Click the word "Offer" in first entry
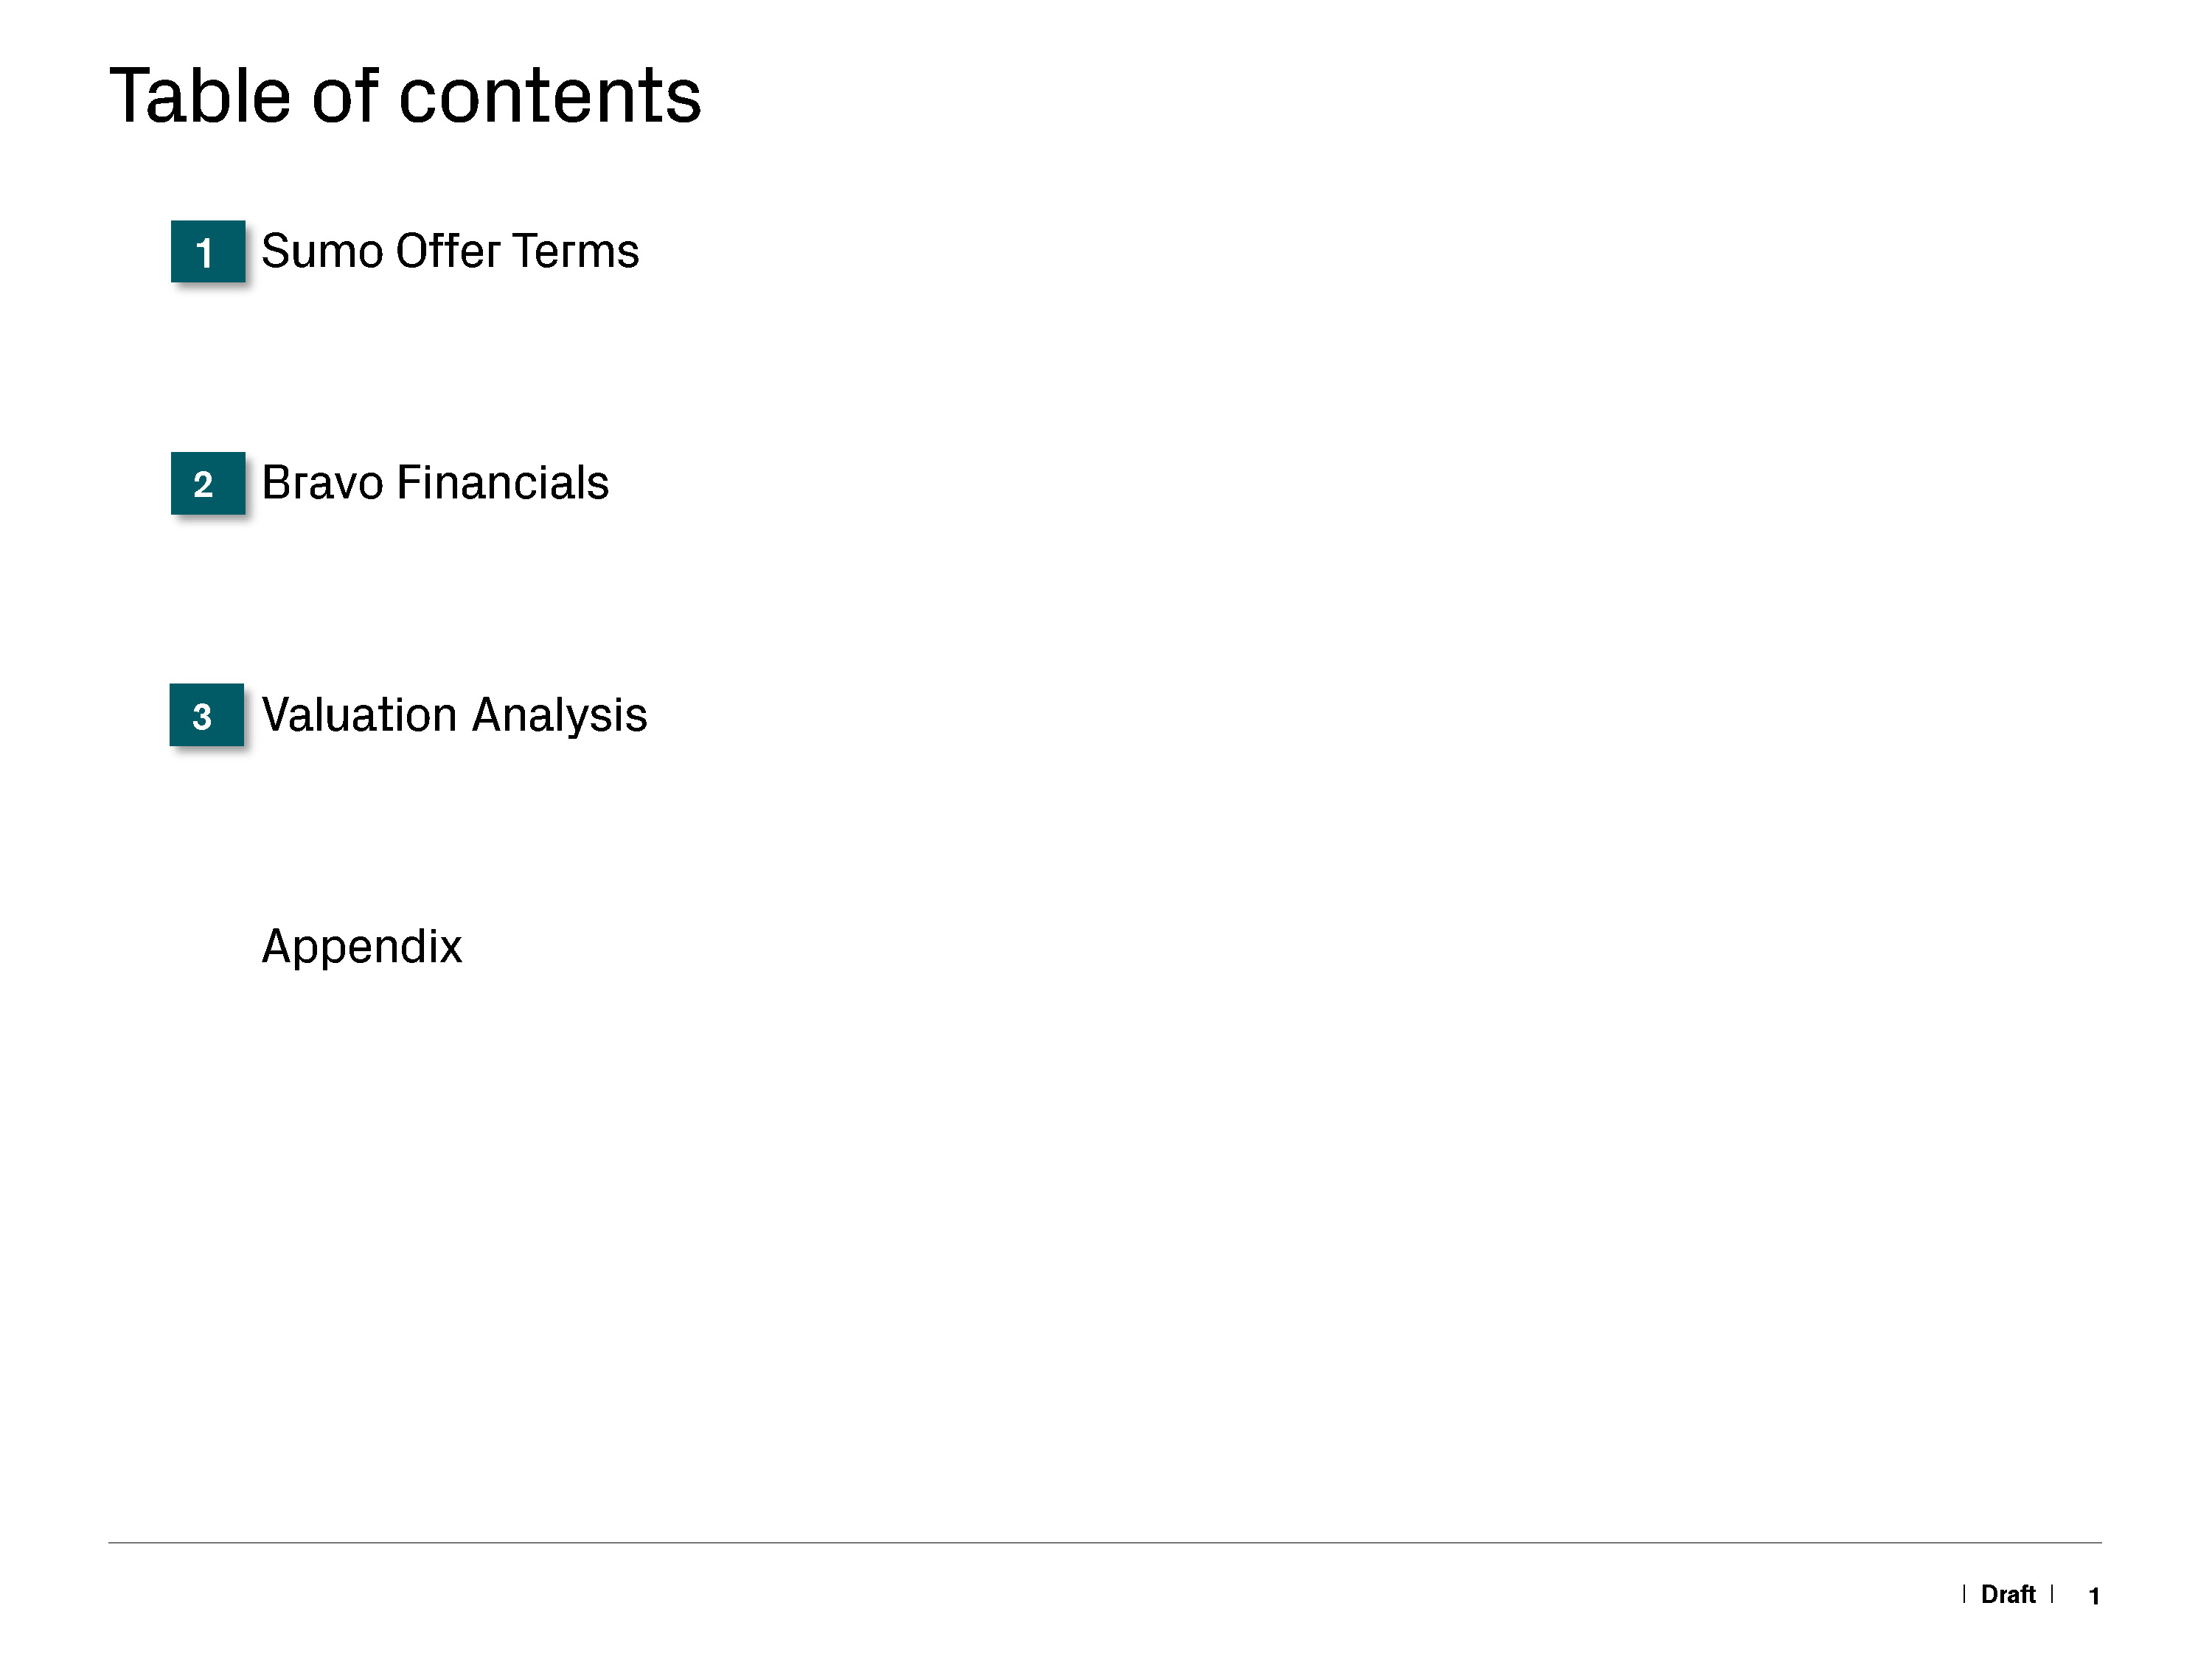Image resolution: width=2212 pixels, height=1659 pixels. [447, 251]
